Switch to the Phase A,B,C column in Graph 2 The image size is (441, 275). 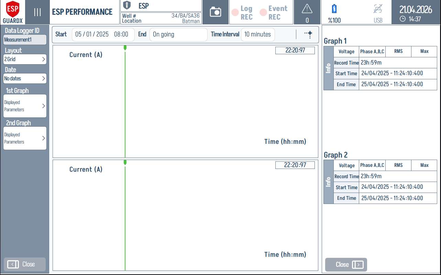372,165
